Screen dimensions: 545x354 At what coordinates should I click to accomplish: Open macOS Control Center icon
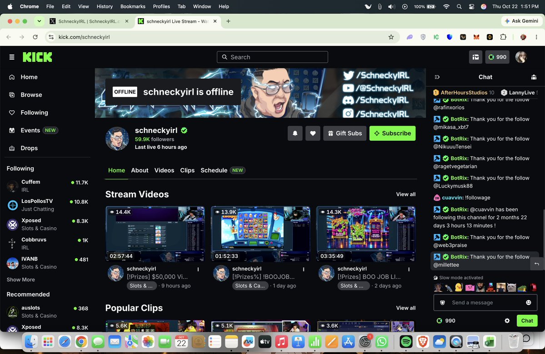(471, 6)
